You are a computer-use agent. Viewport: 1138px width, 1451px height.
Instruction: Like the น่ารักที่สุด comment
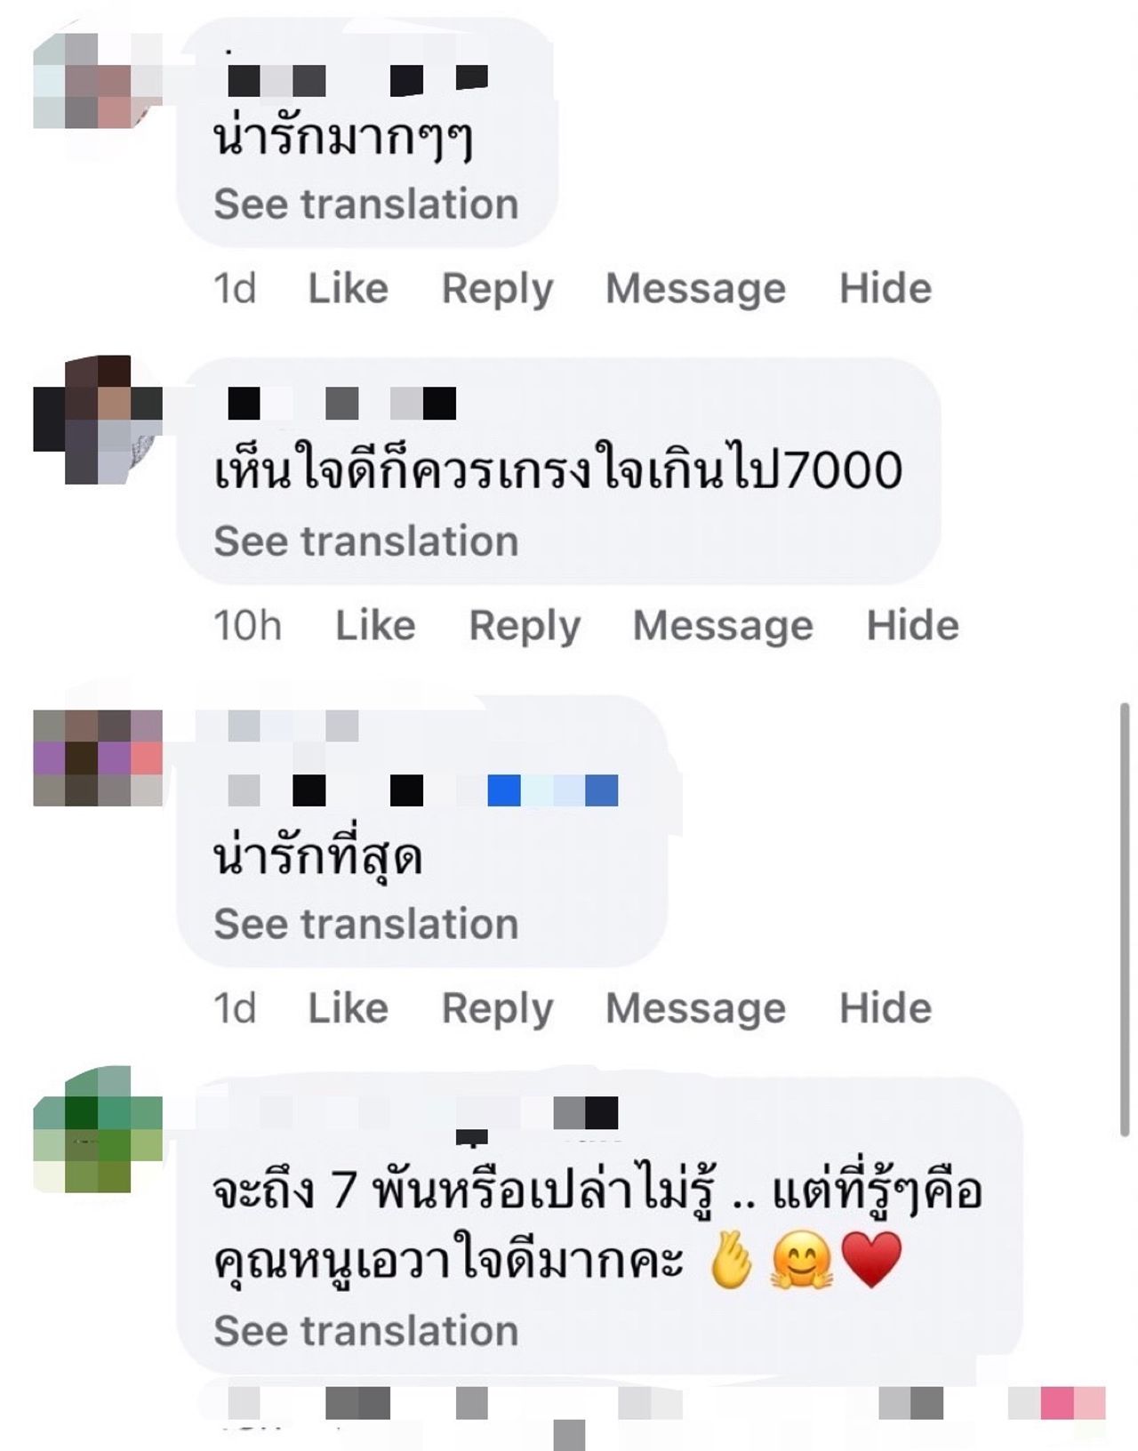tap(348, 1008)
